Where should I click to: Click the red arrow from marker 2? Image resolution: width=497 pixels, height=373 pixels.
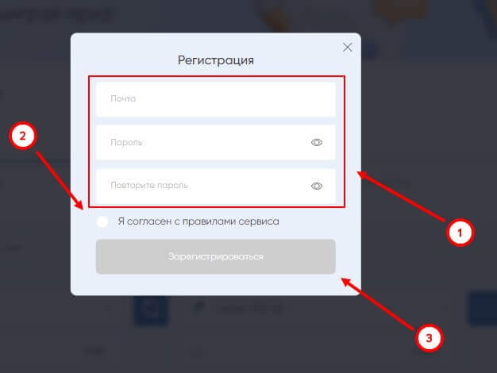[60, 180]
